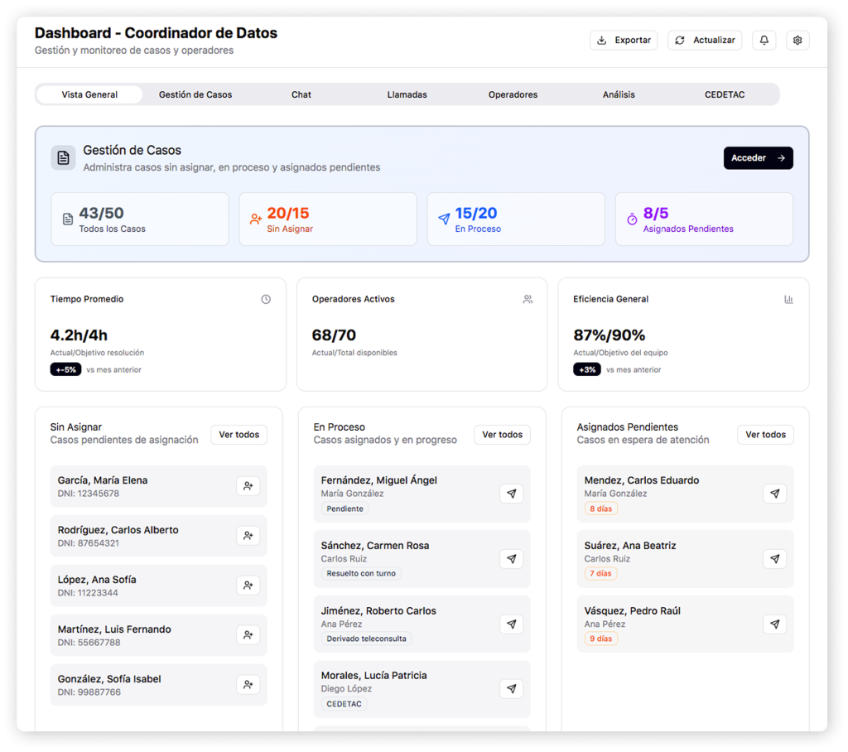Click DNI: 87654321

click(x=89, y=543)
